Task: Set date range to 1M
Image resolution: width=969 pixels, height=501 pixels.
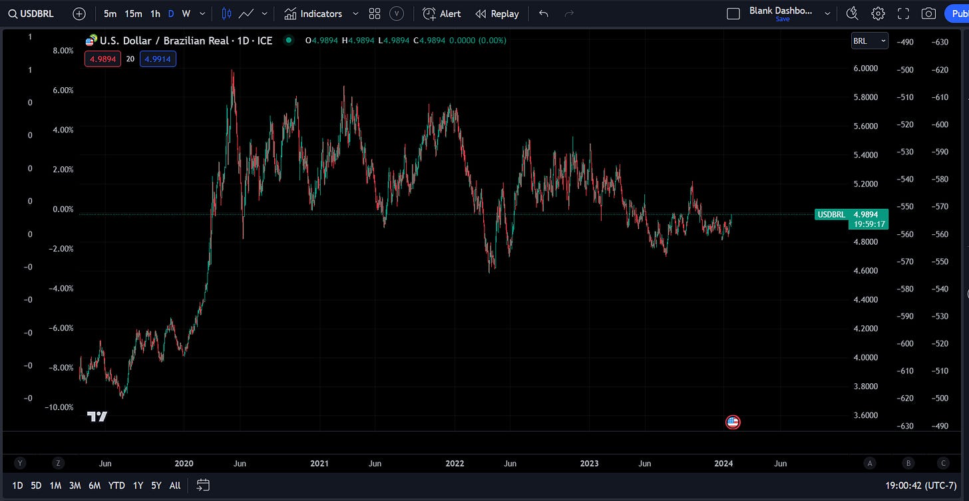Action: point(55,486)
